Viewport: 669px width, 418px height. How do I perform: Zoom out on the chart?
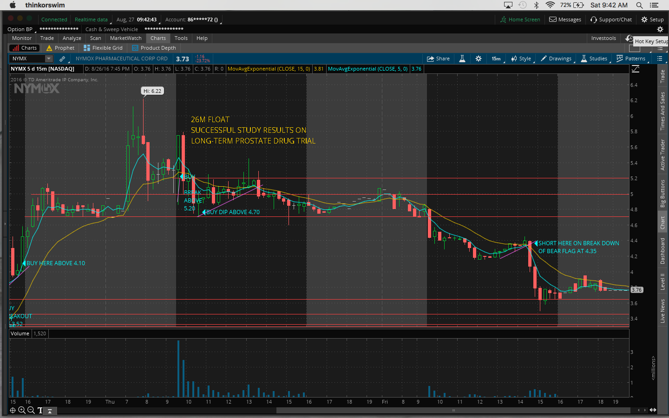[31, 410]
